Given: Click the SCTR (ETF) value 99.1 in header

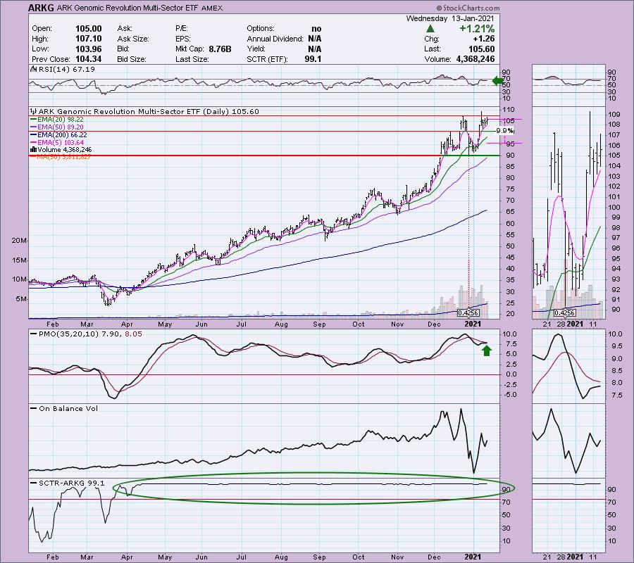Looking at the screenshot, I should pyautogui.click(x=313, y=59).
